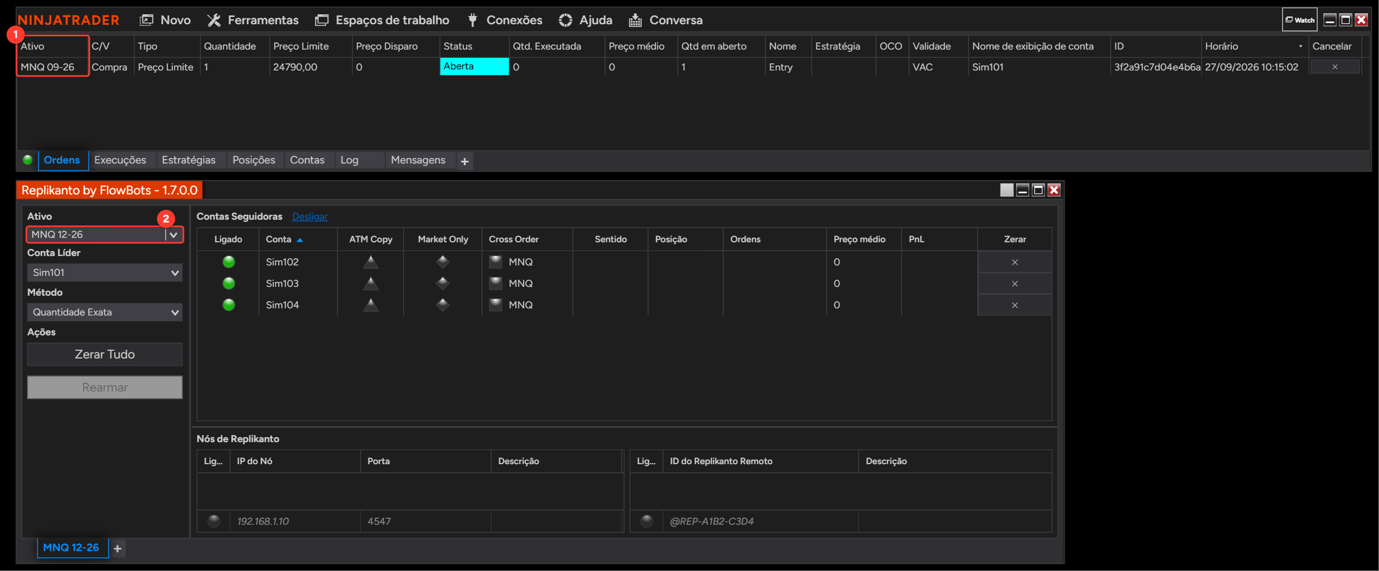Click the gray square button in Replikanto title bar

tap(1007, 190)
